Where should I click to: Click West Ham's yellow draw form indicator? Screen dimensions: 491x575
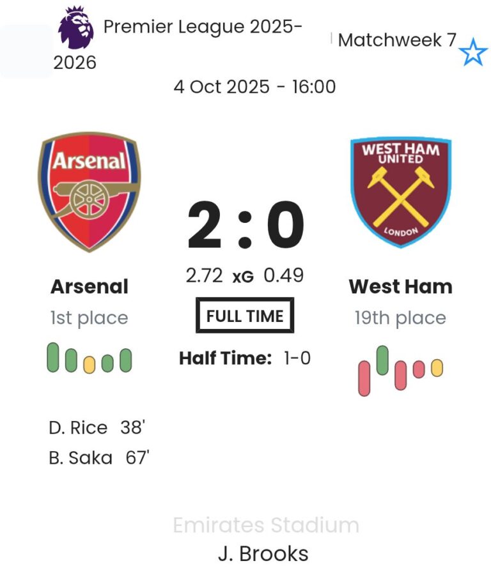(x=437, y=368)
